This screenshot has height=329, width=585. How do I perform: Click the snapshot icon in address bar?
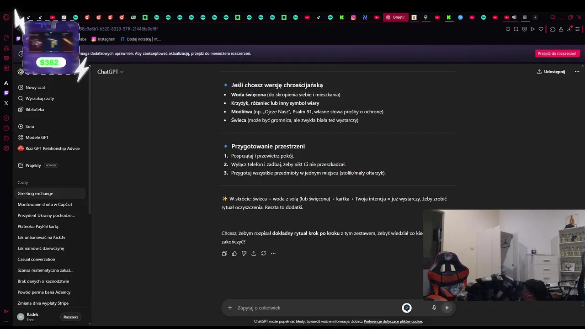pyautogui.click(x=516, y=29)
